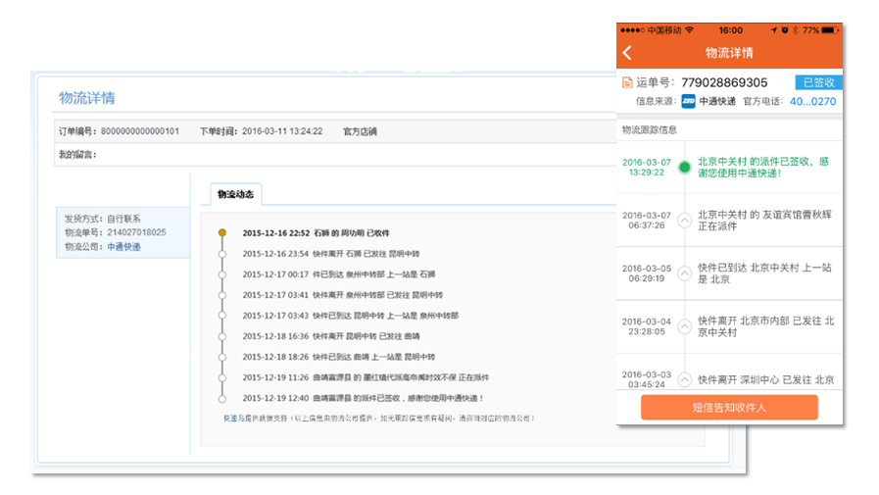
Task: Expand the 2016-03-03 03:45:24 tracking entry chevron
Action: click(684, 379)
